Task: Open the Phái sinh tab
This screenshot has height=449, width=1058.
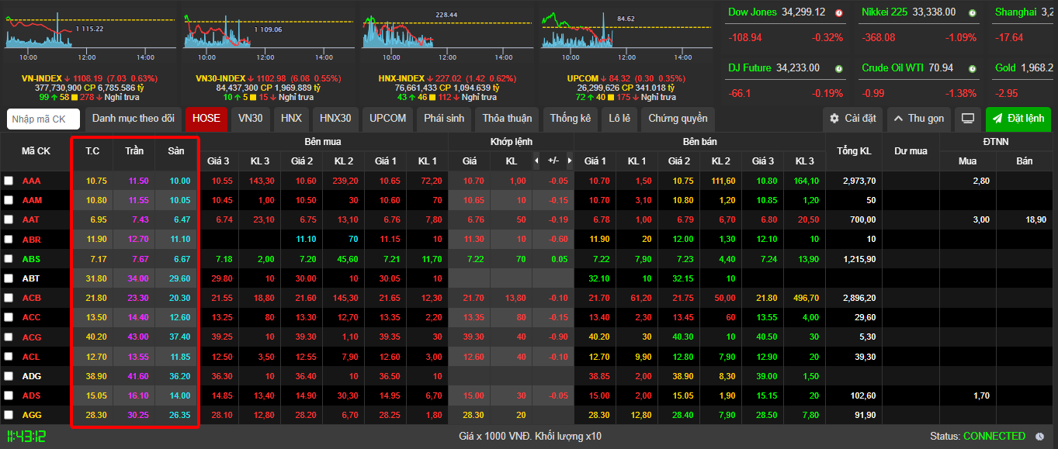Action: point(444,119)
